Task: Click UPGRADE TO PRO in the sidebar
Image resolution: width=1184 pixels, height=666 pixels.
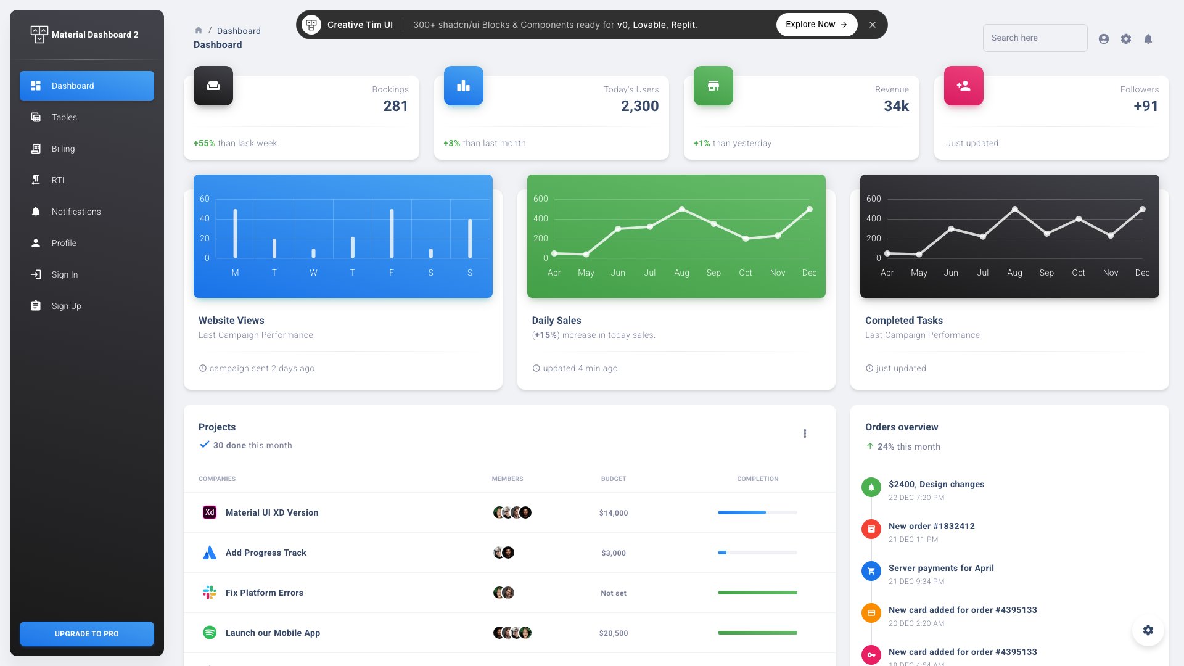Action: click(86, 633)
